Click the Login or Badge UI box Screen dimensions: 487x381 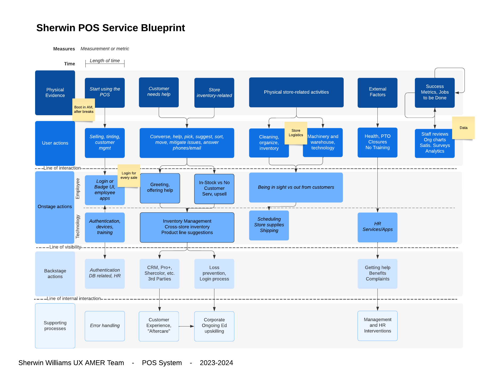pos(105,190)
